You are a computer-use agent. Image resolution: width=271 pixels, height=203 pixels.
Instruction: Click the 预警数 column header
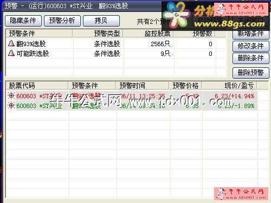(194, 34)
